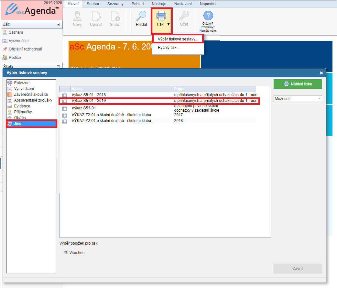
Task: Open the Hlavní ribbon tab
Action: [73, 4]
